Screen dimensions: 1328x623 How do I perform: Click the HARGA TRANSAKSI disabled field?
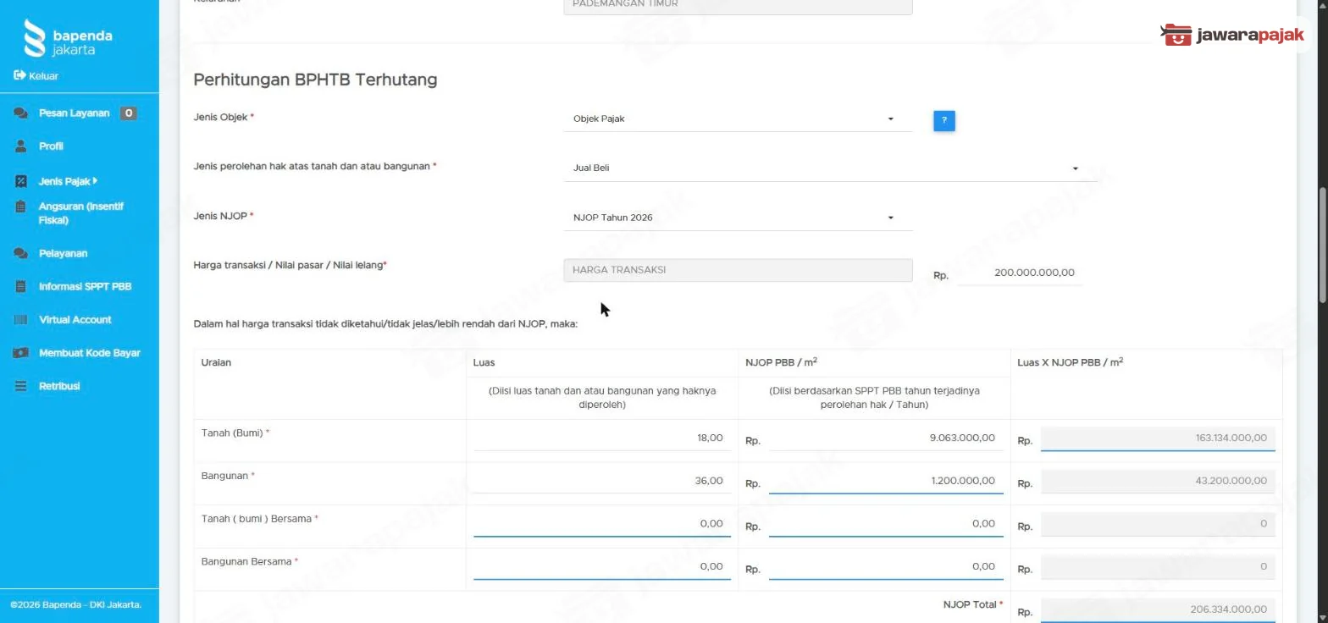coord(738,270)
